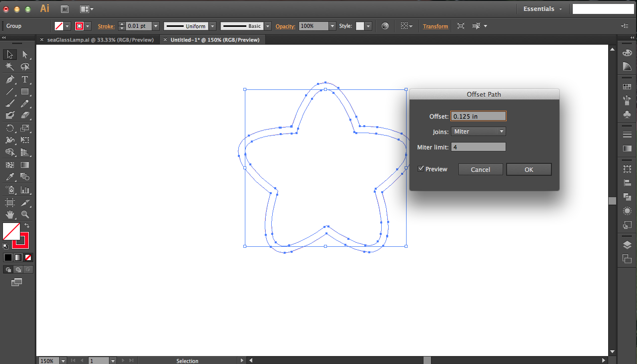637x364 pixels.
Task: Open the Brushes panel icon
Action: [627, 100]
